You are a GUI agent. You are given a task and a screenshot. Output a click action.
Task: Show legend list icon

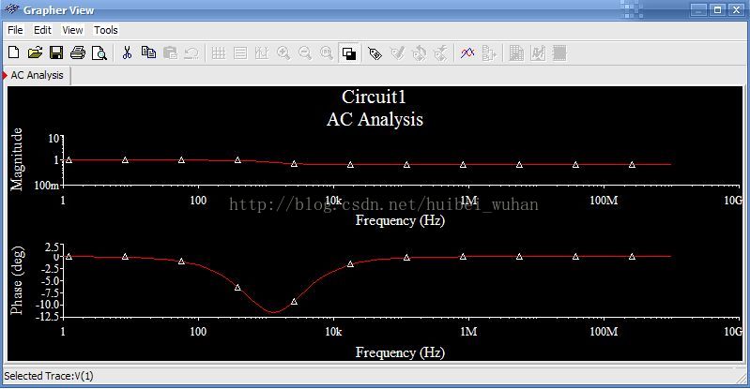(240, 52)
